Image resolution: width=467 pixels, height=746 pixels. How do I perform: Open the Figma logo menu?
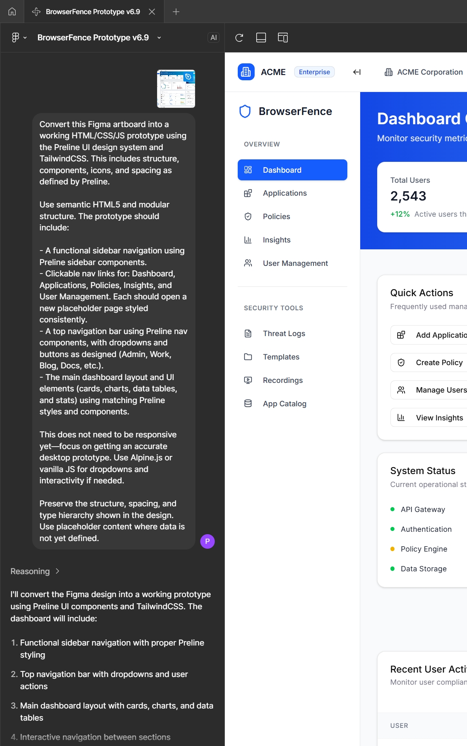click(x=19, y=38)
